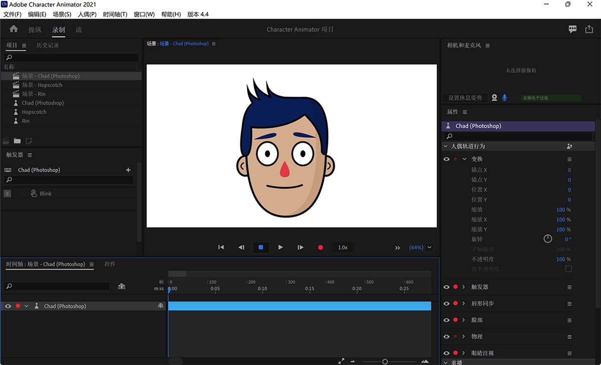Hide the Chad (Photoshop) track using its eye icon

pyautogui.click(x=8, y=306)
